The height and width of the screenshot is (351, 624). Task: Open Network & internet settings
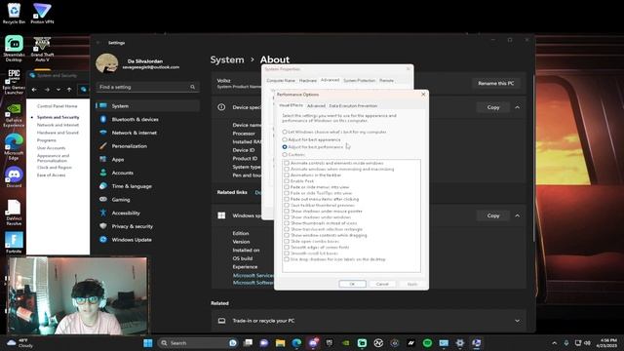(147, 133)
